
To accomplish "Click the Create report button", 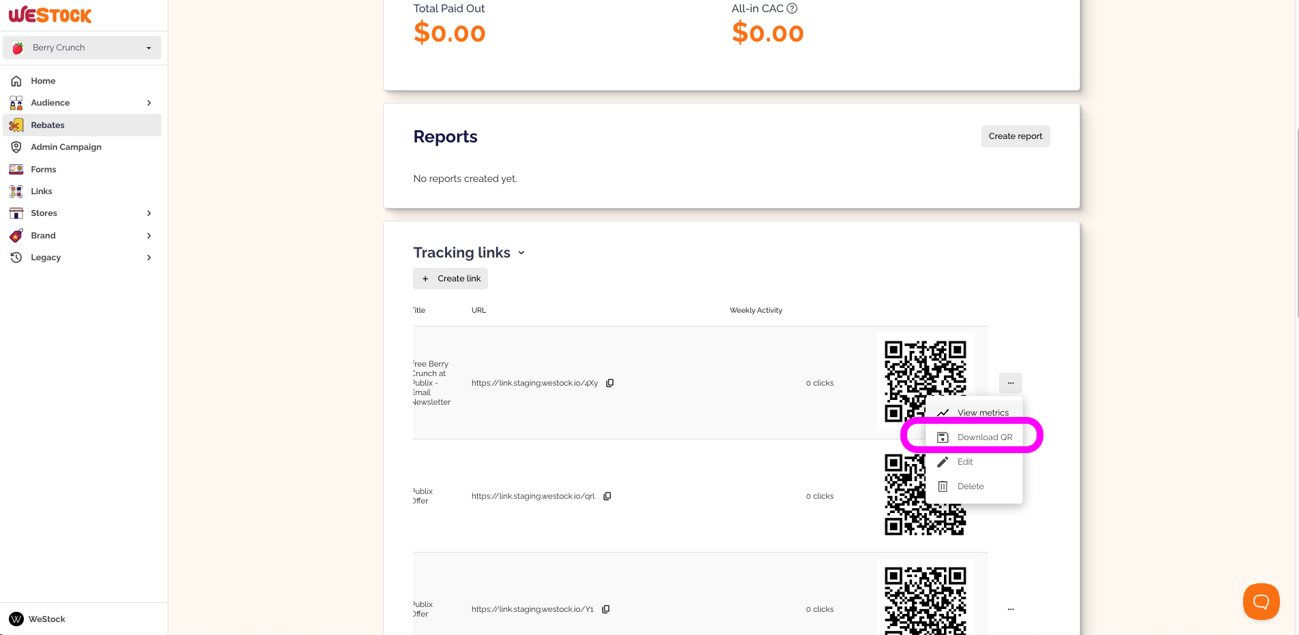I will click(1015, 136).
